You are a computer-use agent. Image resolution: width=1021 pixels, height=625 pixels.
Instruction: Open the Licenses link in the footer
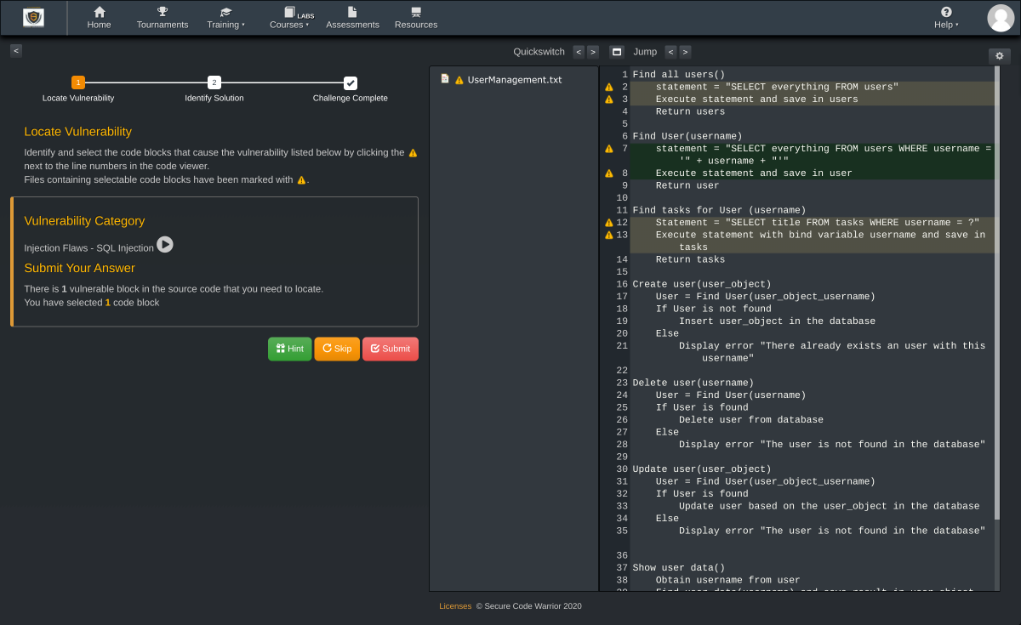coord(455,606)
